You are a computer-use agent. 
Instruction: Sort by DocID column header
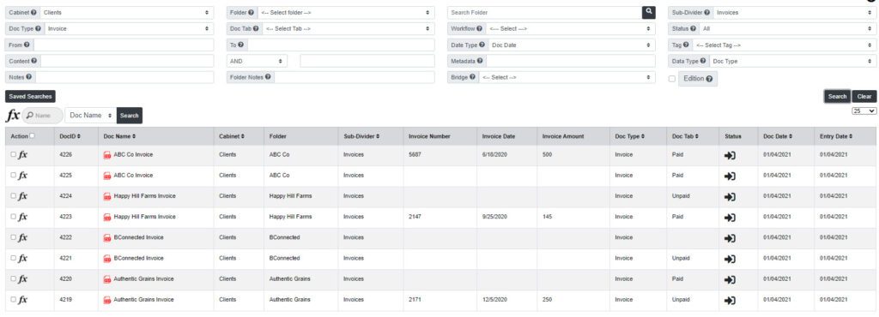(70, 136)
